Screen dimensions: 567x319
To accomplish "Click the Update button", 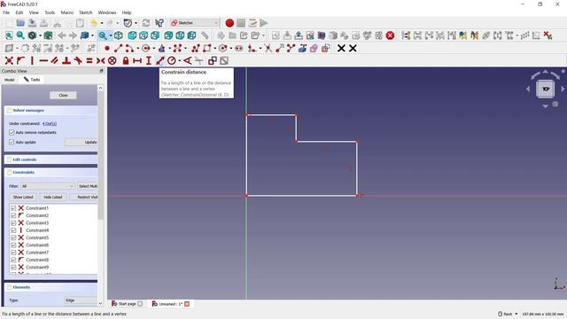I will [82, 142].
